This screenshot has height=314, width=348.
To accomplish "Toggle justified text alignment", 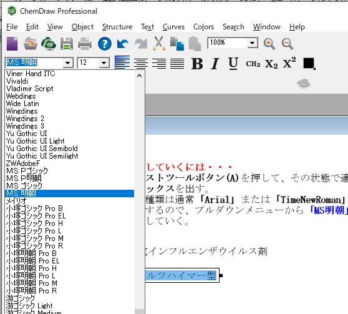I will point(177,63).
